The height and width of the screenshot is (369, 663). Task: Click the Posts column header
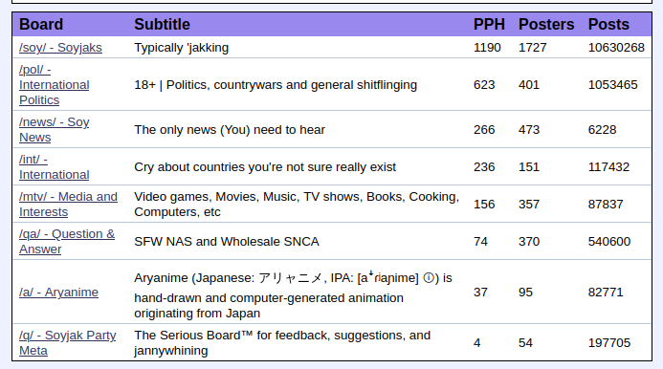point(608,25)
